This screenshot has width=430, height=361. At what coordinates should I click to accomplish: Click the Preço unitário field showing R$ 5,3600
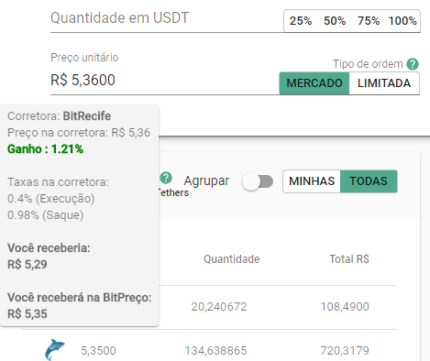click(x=164, y=80)
